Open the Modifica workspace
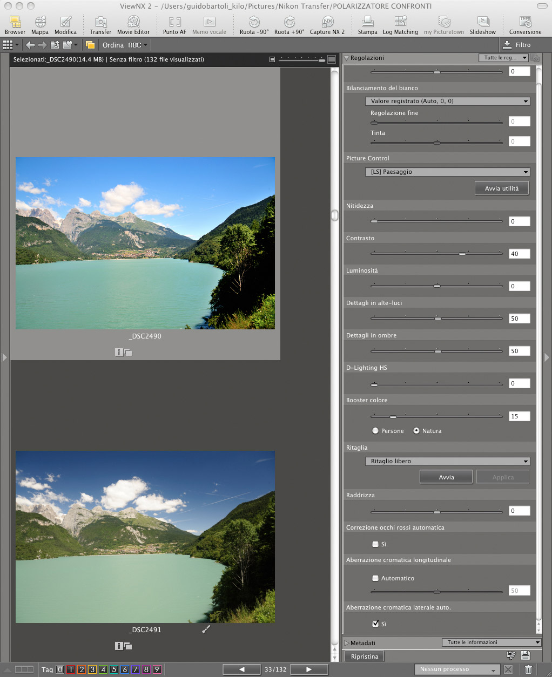Viewport: 552px width, 677px height. click(x=65, y=25)
